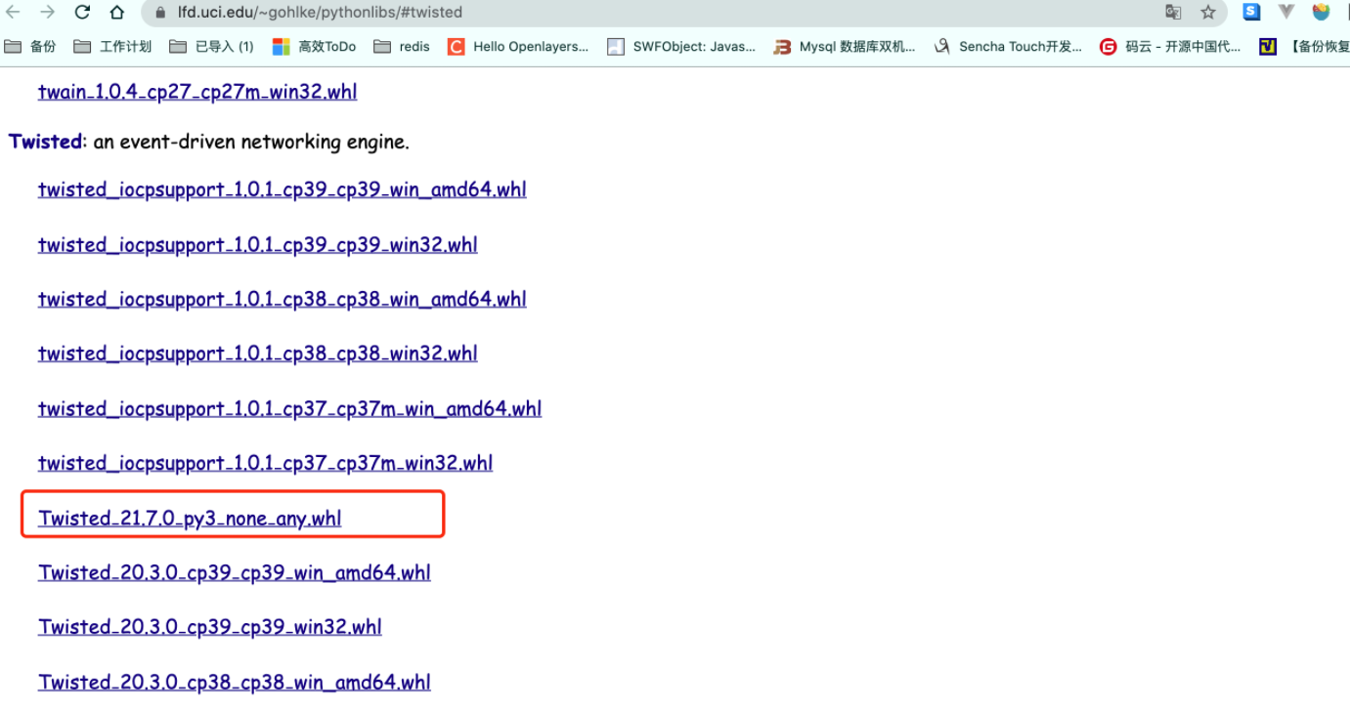Download Twisted_21.7.0_py3_none_any.whl
Screen dimensions: 1350x710
(x=190, y=518)
